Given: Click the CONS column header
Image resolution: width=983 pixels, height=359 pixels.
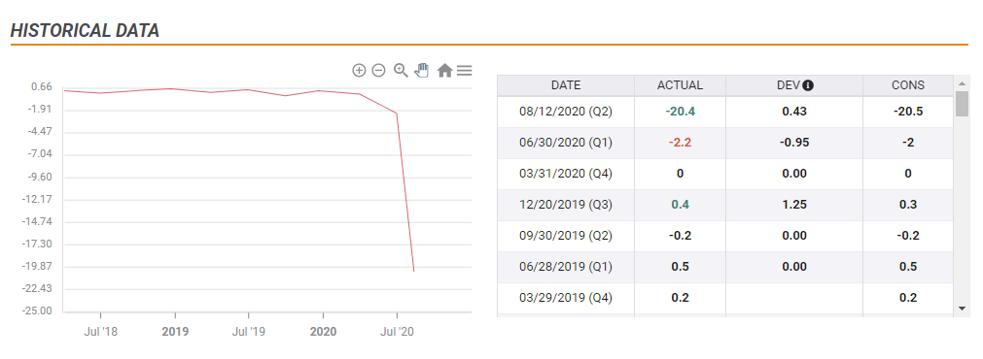Looking at the screenshot, I should [x=908, y=85].
